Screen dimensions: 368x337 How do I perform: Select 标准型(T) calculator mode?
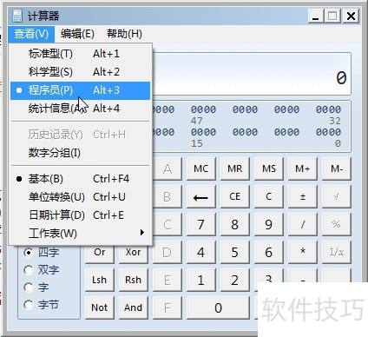[80, 54]
